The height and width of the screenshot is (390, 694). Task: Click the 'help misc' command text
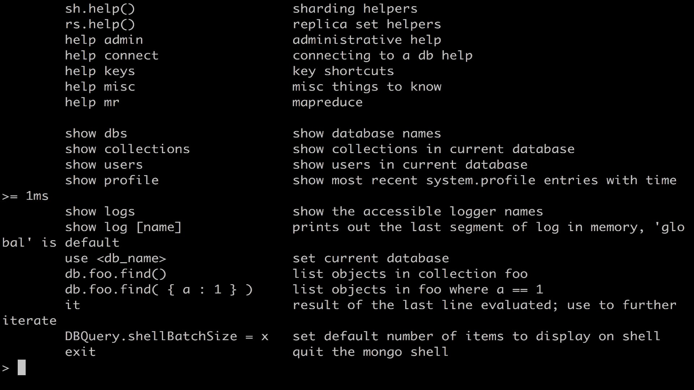click(100, 87)
